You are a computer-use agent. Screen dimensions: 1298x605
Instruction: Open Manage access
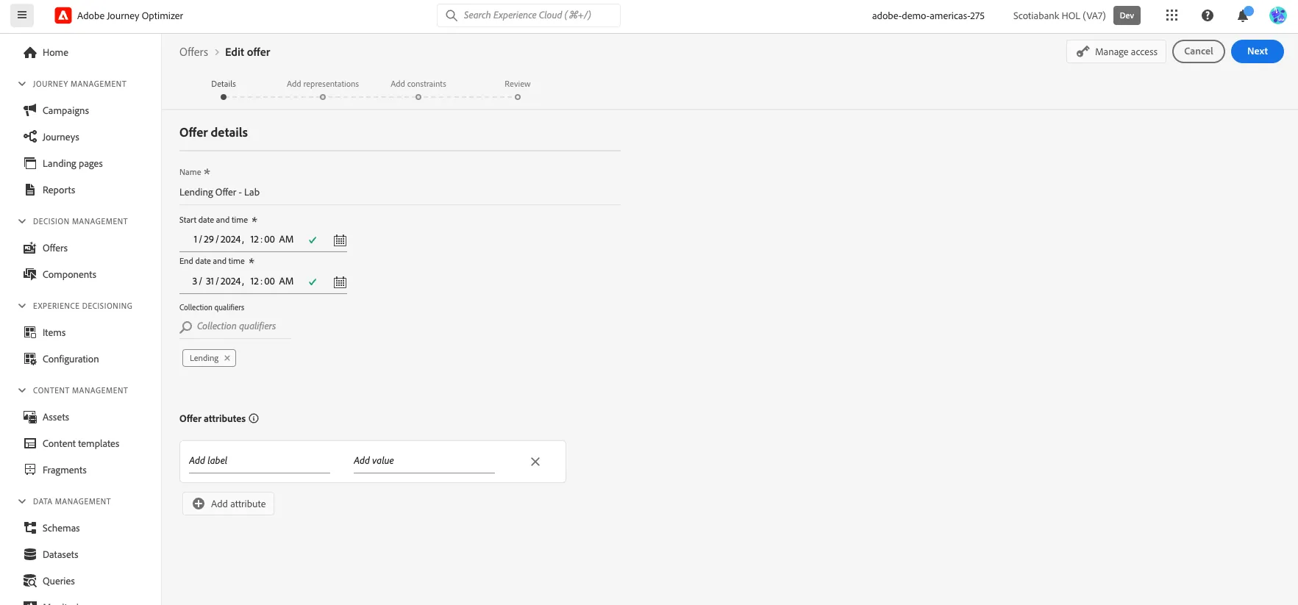1116,51
